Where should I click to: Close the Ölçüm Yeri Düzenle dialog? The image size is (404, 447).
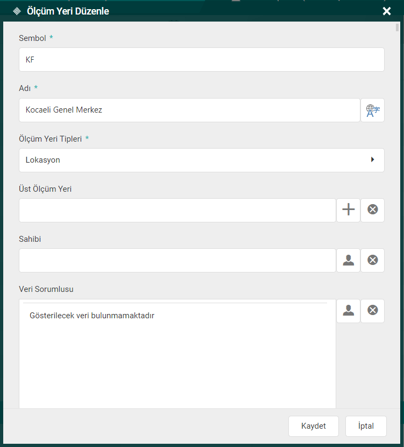386,11
